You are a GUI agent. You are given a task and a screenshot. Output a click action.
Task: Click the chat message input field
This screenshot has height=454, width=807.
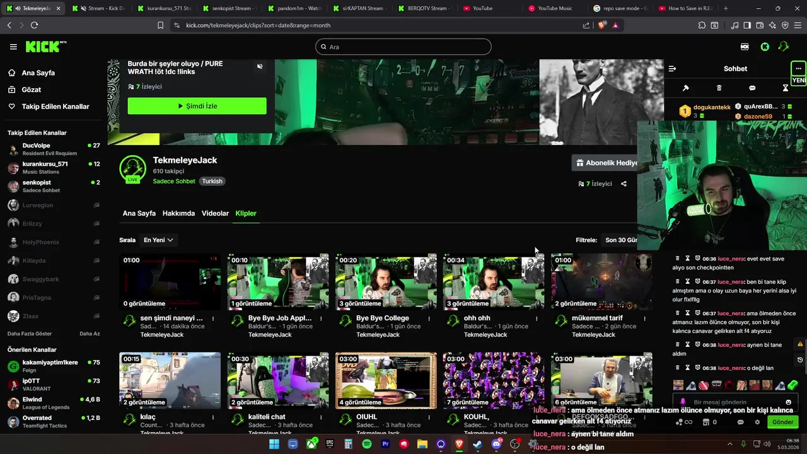[735, 402]
